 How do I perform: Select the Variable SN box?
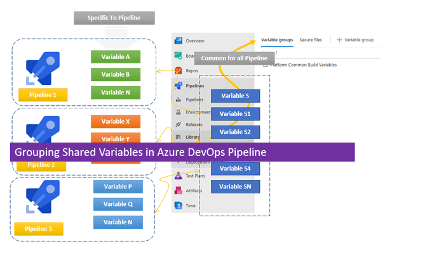tap(235, 186)
